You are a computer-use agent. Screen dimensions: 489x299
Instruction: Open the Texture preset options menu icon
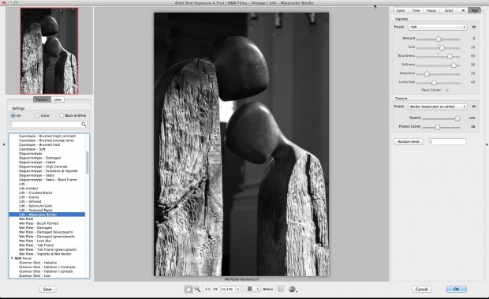(x=474, y=107)
